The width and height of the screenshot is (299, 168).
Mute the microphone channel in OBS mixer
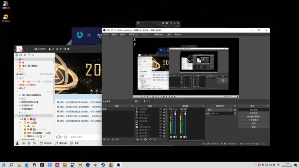(x=175, y=137)
